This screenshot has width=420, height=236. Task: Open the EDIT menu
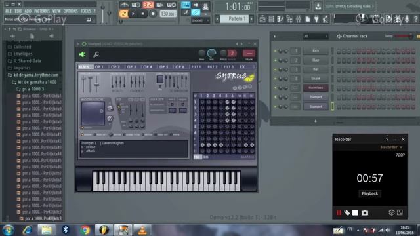click(18, 11)
